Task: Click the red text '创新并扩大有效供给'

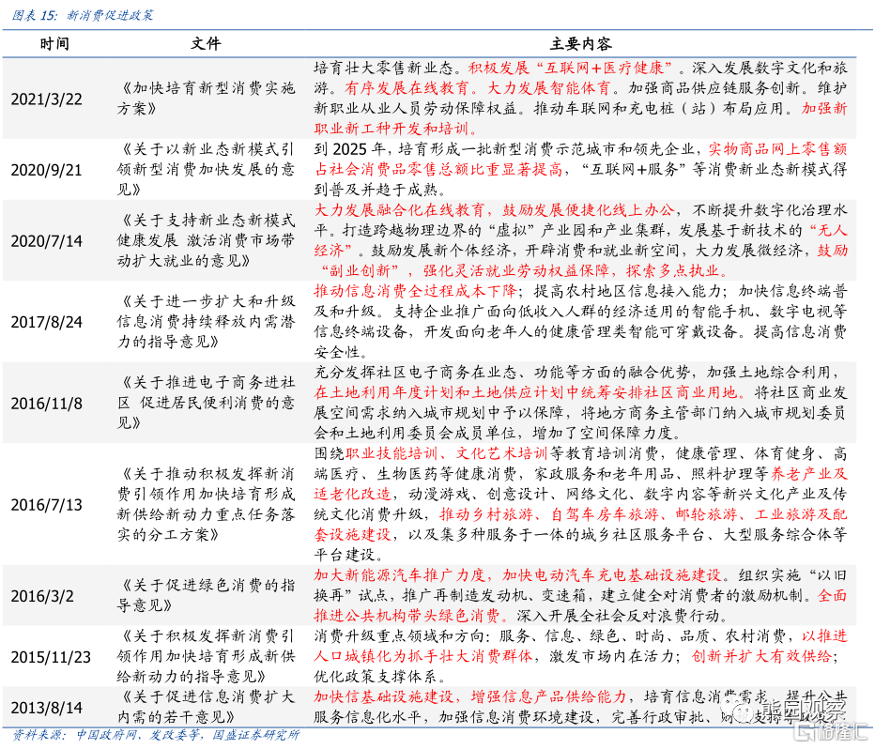Action: pyautogui.click(x=761, y=656)
